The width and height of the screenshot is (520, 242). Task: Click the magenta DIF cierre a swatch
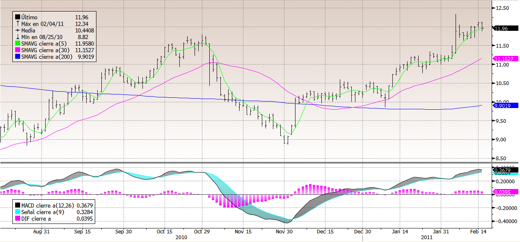point(18,218)
